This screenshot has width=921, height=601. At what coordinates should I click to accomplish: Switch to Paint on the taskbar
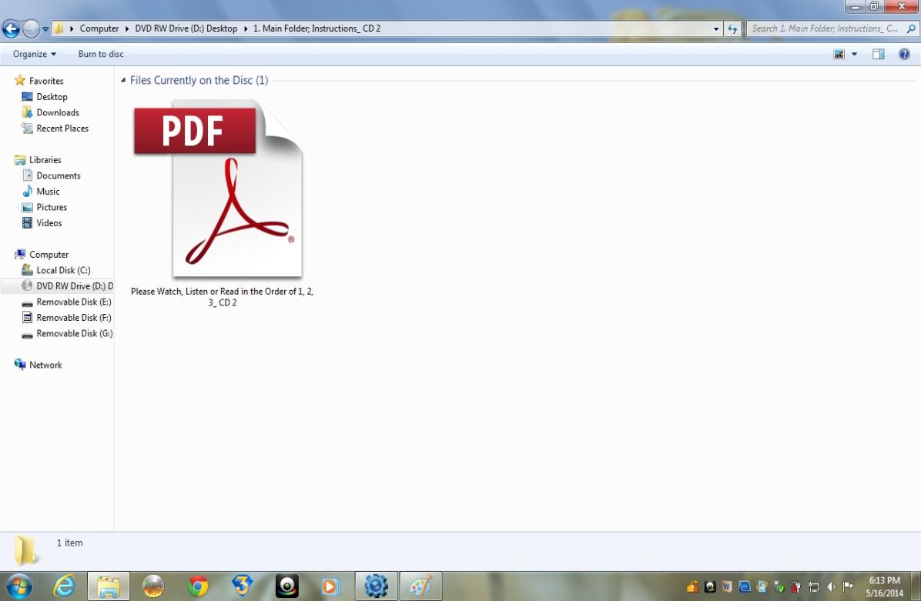point(420,586)
